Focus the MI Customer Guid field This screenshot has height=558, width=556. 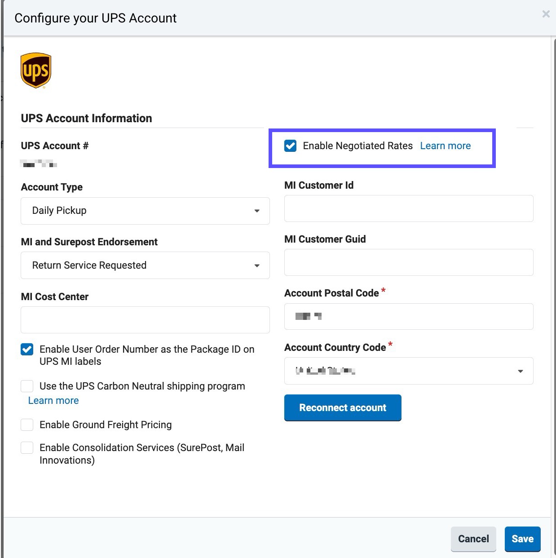(x=409, y=262)
